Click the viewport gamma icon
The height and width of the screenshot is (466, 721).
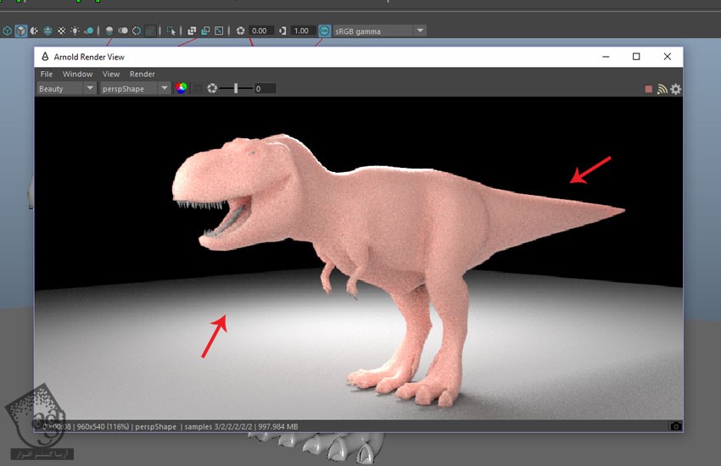(282, 31)
